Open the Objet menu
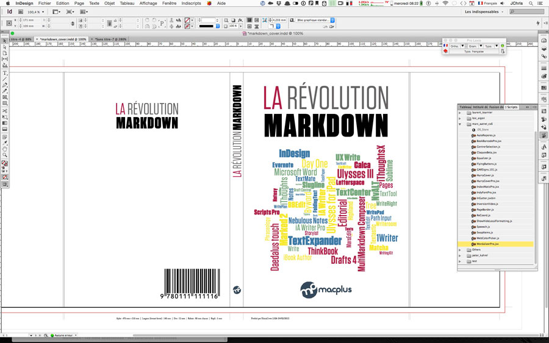 pos(109,3)
